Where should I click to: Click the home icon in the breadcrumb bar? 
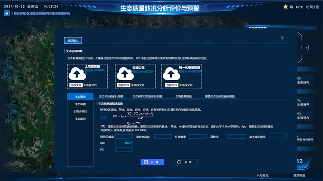[x=7, y=13]
